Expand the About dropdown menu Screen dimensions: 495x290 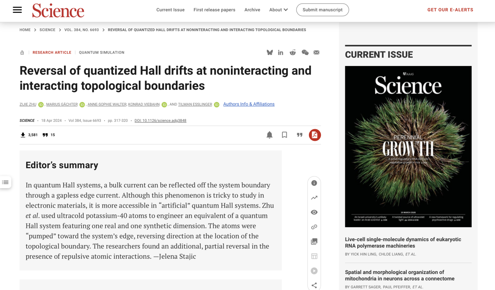click(279, 10)
